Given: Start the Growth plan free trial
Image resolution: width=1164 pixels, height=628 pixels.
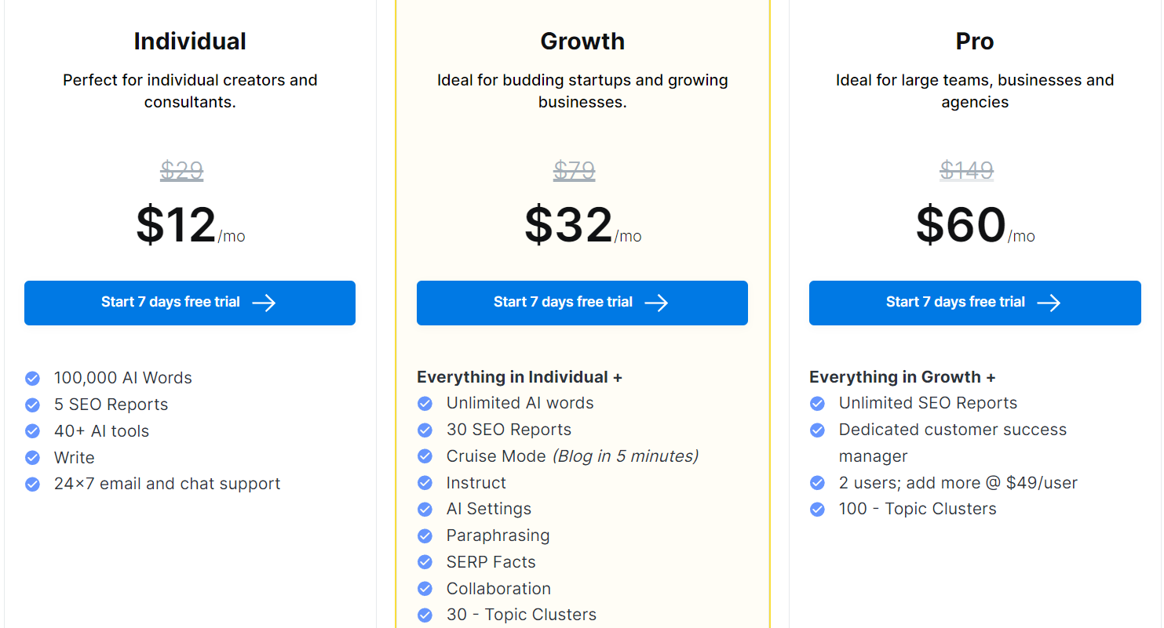Looking at the screenshot, I should coord(582,303).
